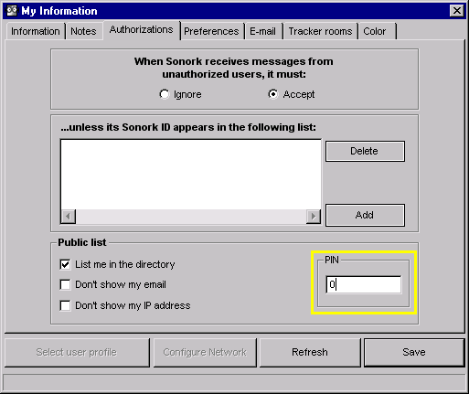Uncheck List me in the directory
This screenshot has width=469, height=394.
65,264
